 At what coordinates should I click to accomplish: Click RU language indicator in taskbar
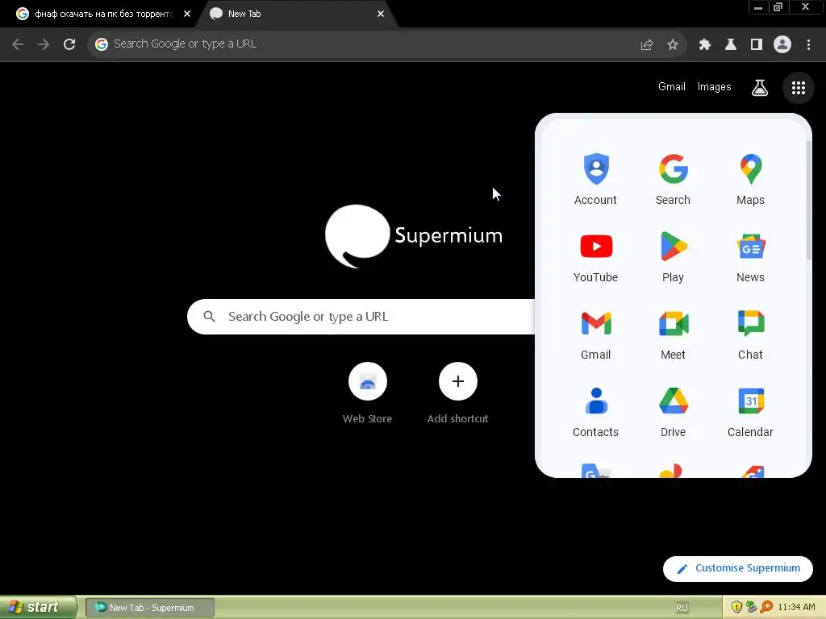pyautogui.click(x=682, y=608)
